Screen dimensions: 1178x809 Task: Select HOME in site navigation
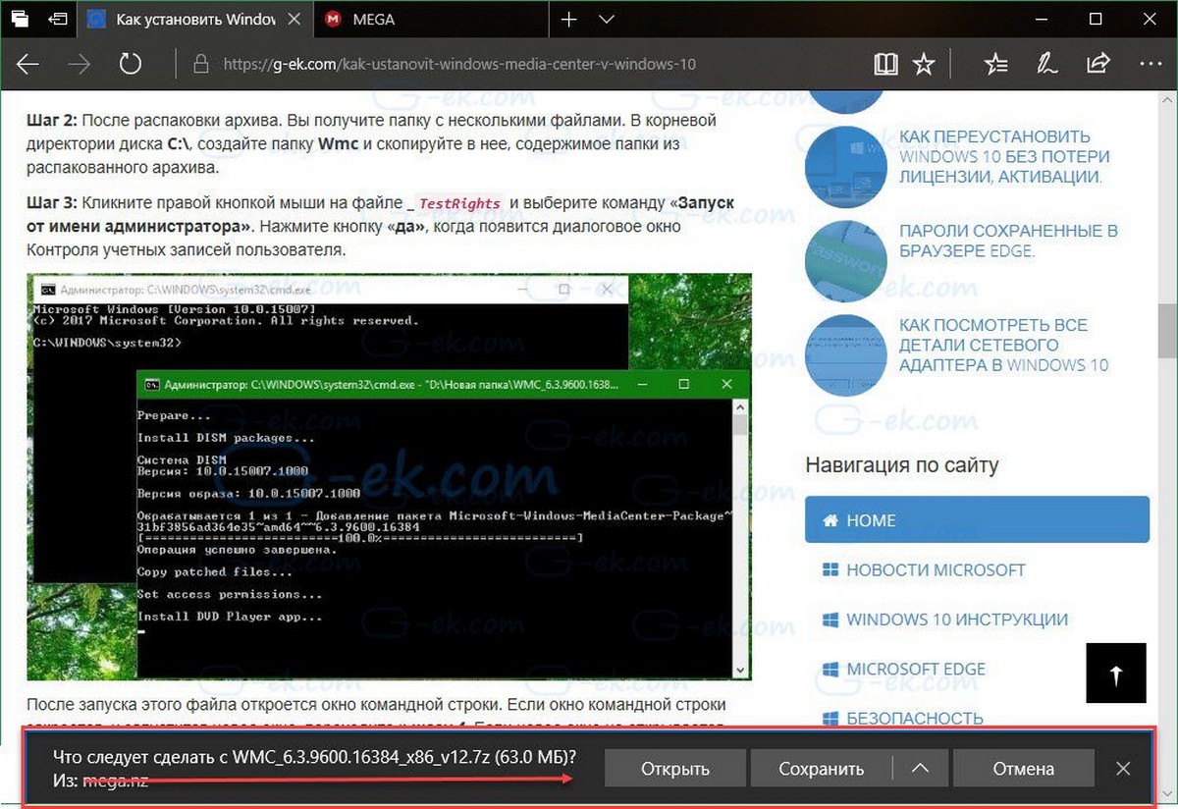pyautogui.click(x=977, y=520)
